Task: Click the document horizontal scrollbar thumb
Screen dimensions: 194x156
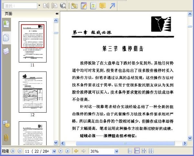Action: pos(125,143)
